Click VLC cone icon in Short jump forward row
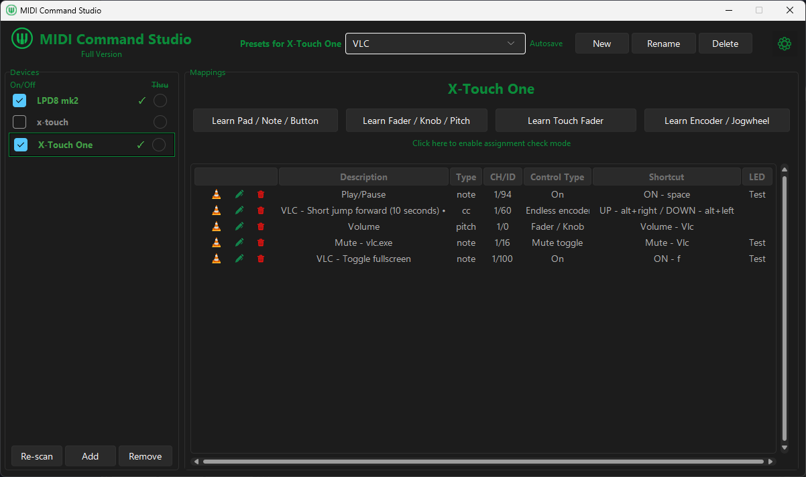This screenshot has width=806, height=477. pos(216,210)
